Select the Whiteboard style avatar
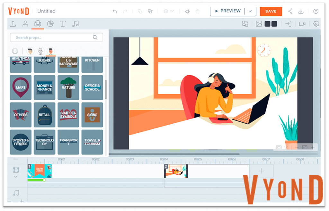 40,51
